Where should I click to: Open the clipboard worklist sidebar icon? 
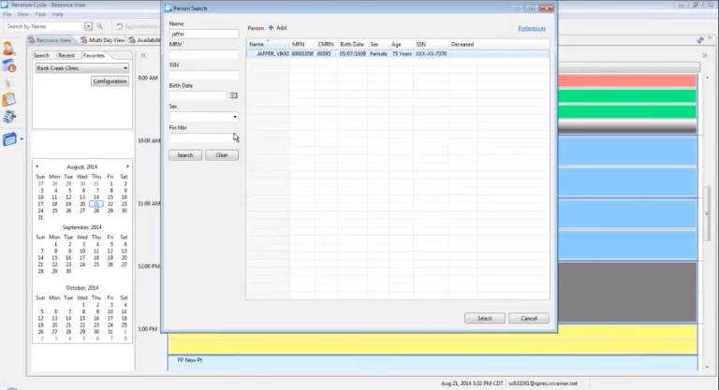9,99
